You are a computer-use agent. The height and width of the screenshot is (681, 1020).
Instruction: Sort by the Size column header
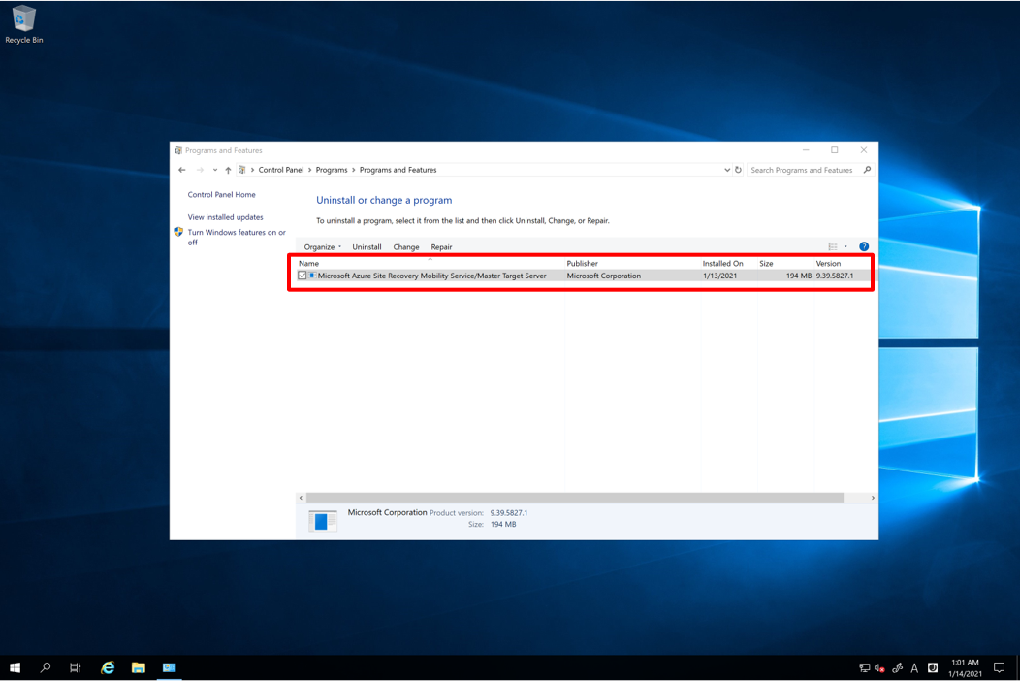pyautogui.click(x=785, y=264)
